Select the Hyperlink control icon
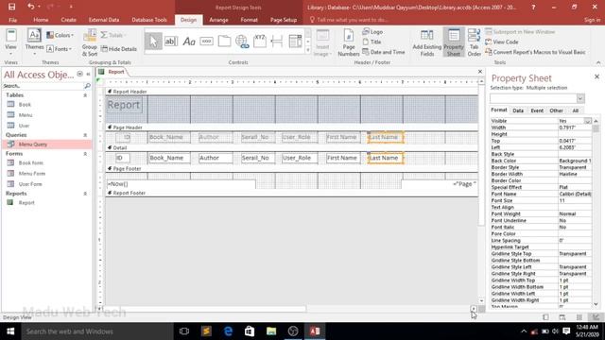 [242, 42]
